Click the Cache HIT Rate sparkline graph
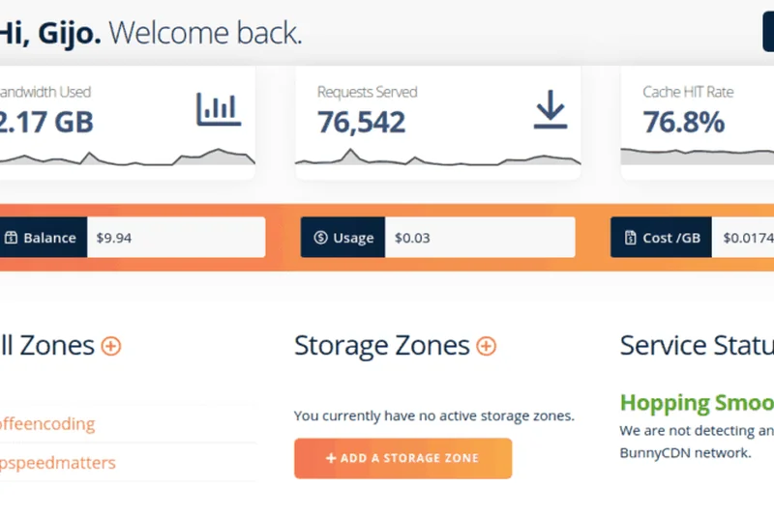The width and height of the screenshot is (774, 515). pyautogui.click(x=697, y=157)
